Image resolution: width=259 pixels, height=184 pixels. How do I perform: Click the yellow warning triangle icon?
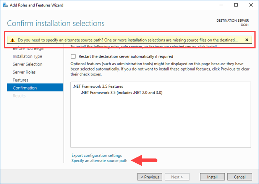(12, 40)
